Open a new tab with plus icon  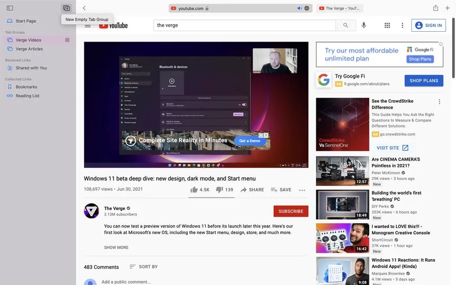[x=448, y=8]
